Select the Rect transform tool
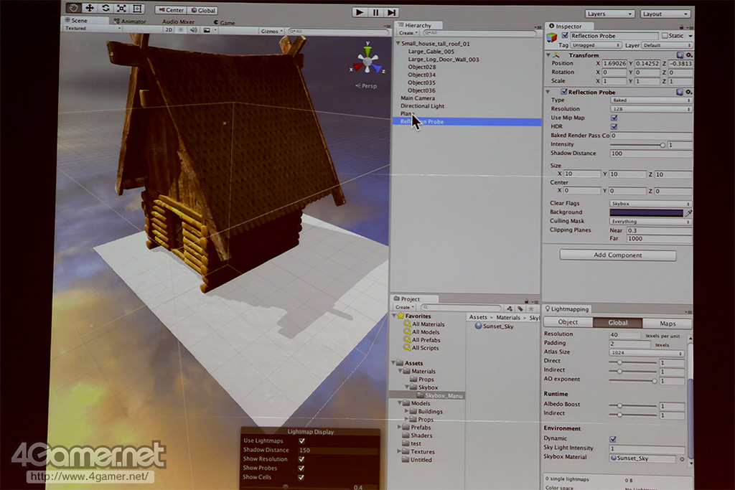The height and width of the screenshot is (490, 735). coord(137,9)
